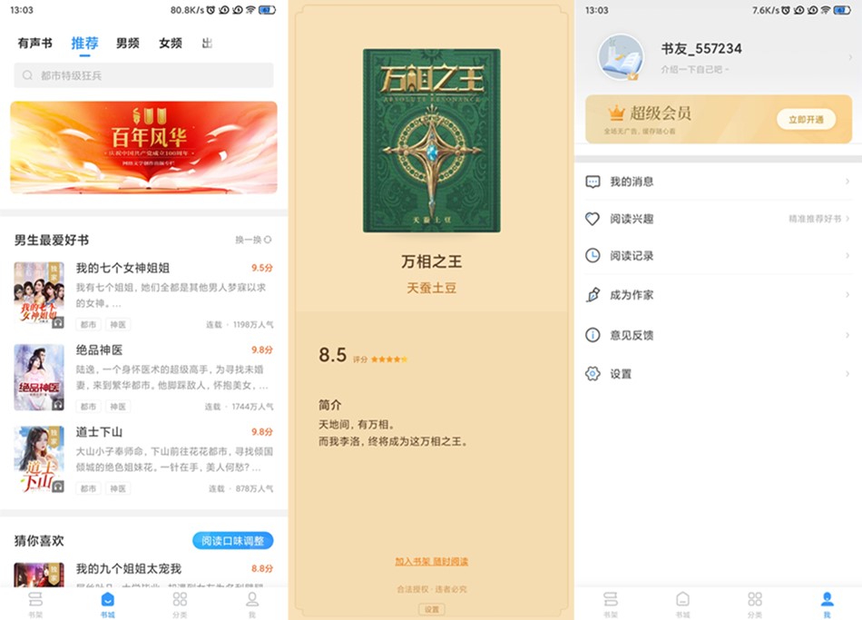
Task: Tap 我 profile icon on the bookstore screen
Action: pyautogui.click(x=252, y=598)
